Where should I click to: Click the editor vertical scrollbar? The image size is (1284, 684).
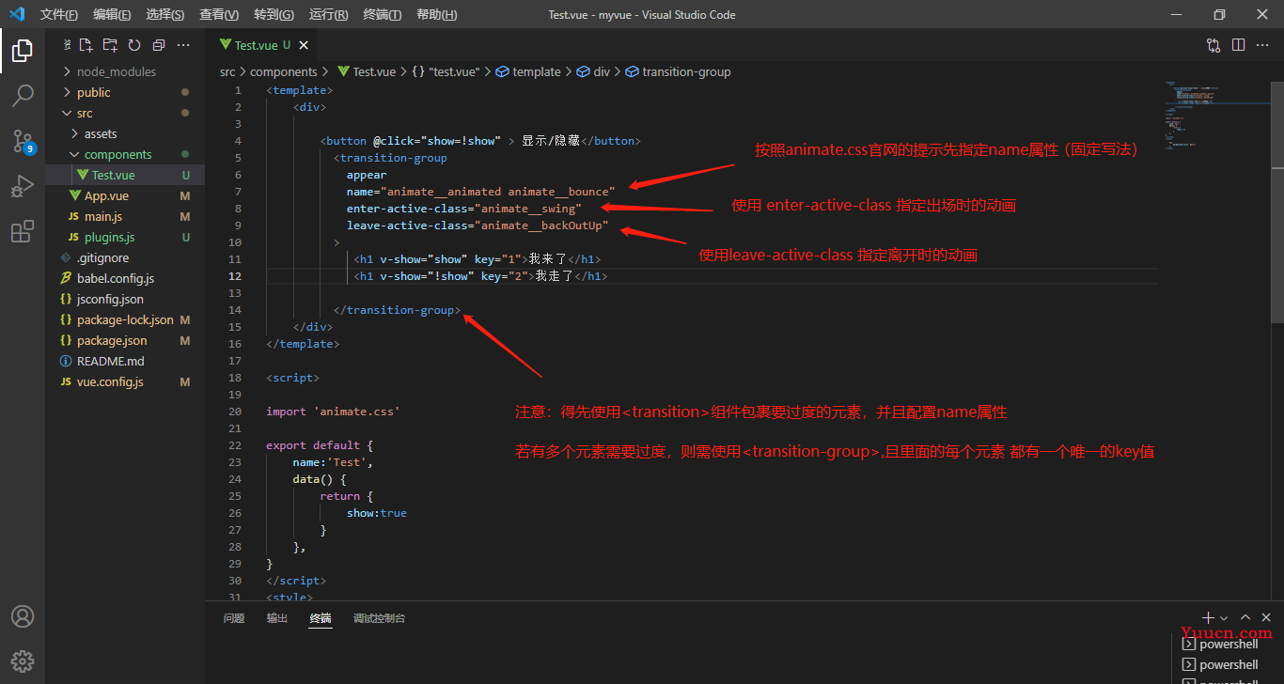pos(1277,202)
